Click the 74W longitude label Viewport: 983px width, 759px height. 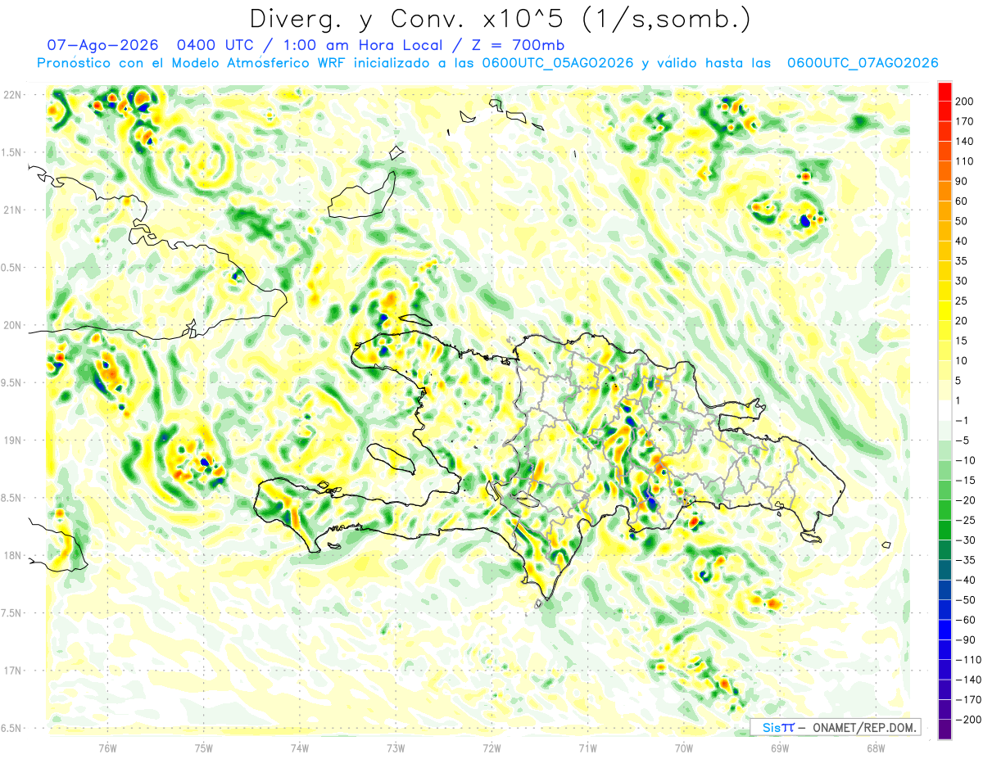[x=299, y=748]
